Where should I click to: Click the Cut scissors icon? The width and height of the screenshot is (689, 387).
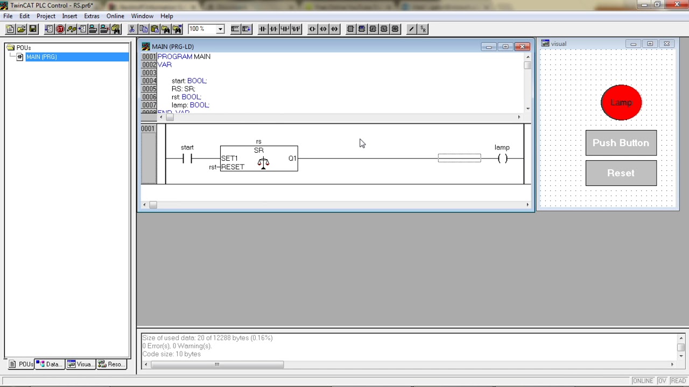click(x=132, y=29)
